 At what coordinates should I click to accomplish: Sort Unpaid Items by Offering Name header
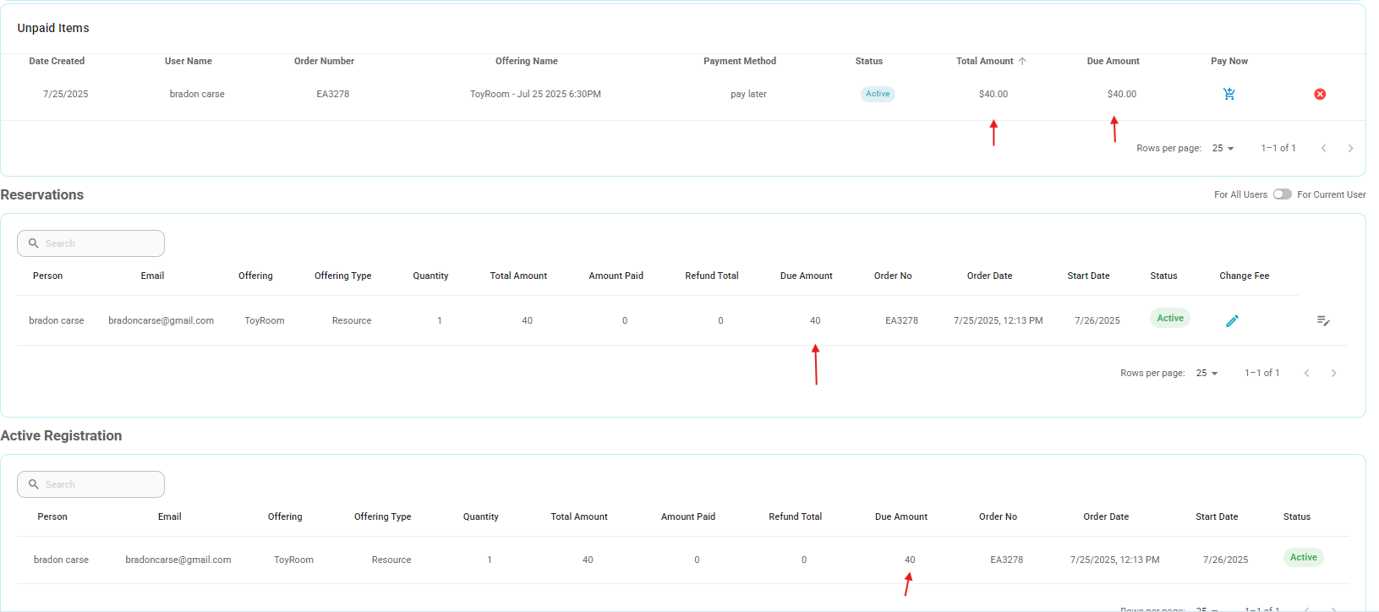[527, 61]
